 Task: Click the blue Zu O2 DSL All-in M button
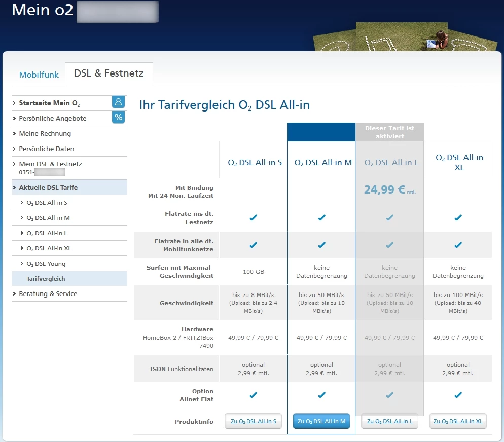tap(321, 421)
